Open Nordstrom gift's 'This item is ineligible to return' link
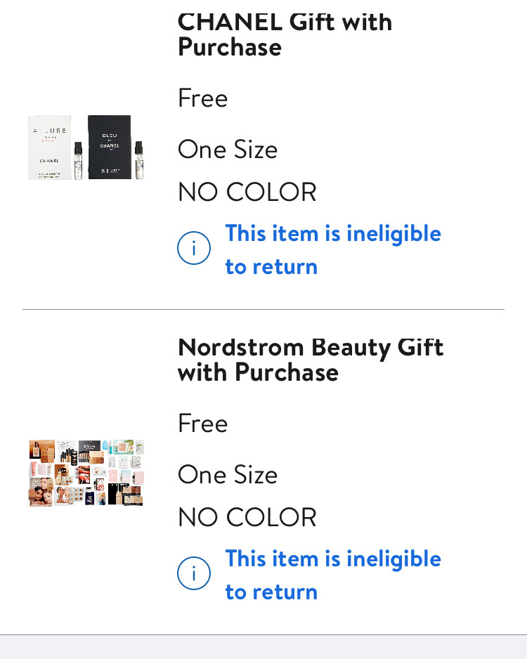Image resolution: width=527 pixels, height=659 pixels. [333, 575]
